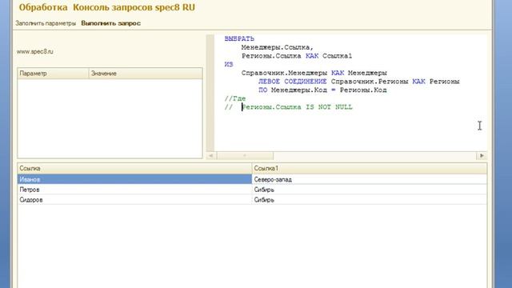
Task: Click the Менеджеры.Ссылка, line in query
Action: pyautogui.click(x=278, y=47)
